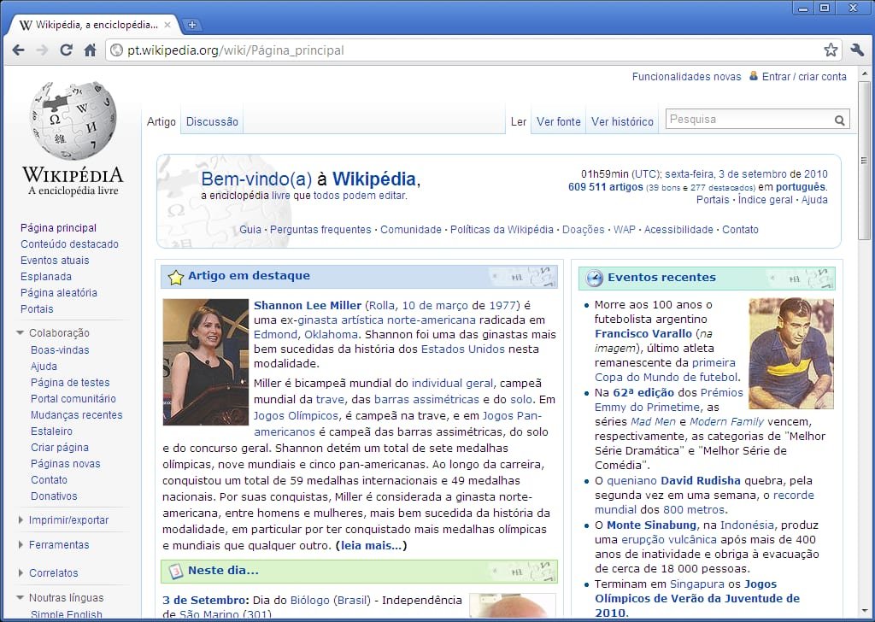
Task: Open a new tab with the plus button
Action: [192, 25]
